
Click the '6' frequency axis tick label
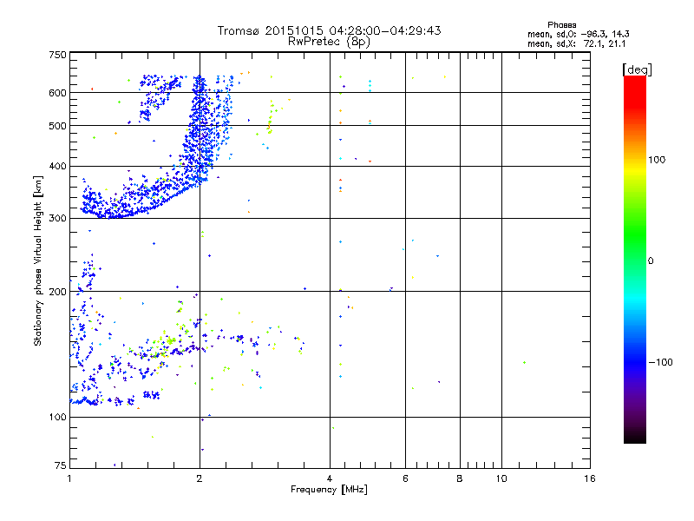405,478
